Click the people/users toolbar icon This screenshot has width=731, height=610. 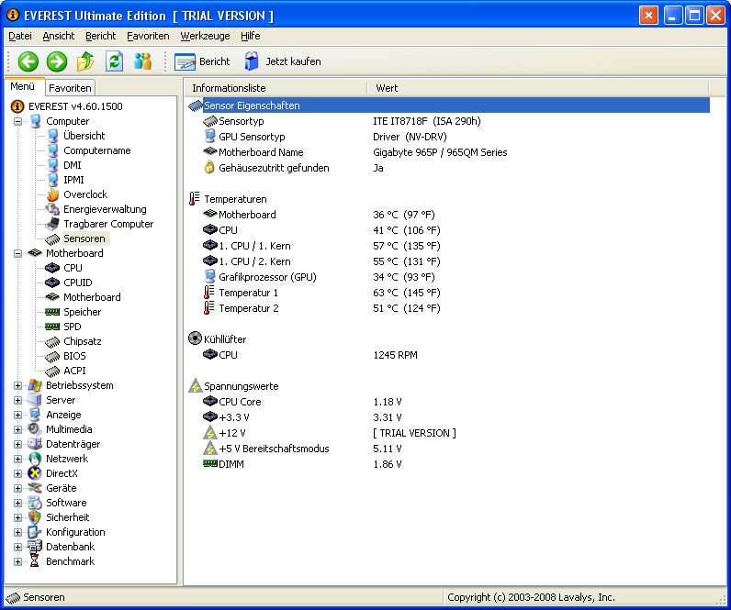(142, 61)
